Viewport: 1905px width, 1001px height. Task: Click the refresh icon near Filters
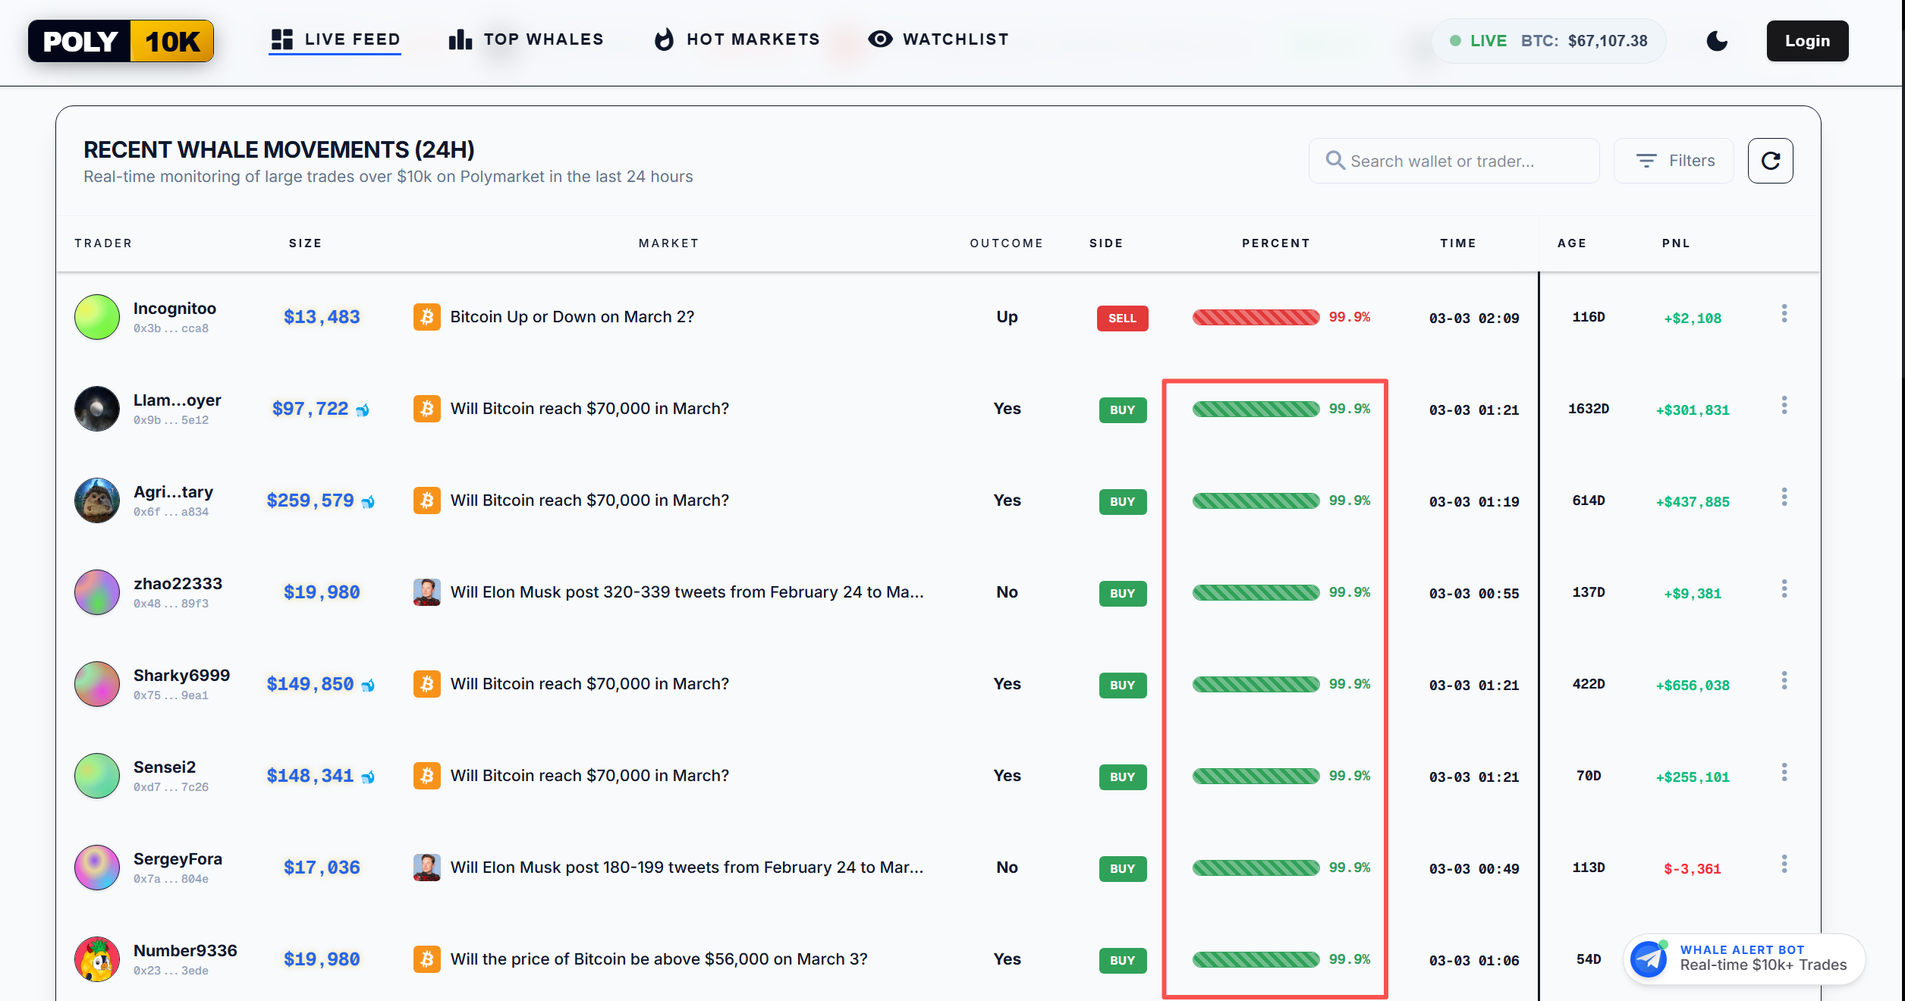[x=1771, y=160]
